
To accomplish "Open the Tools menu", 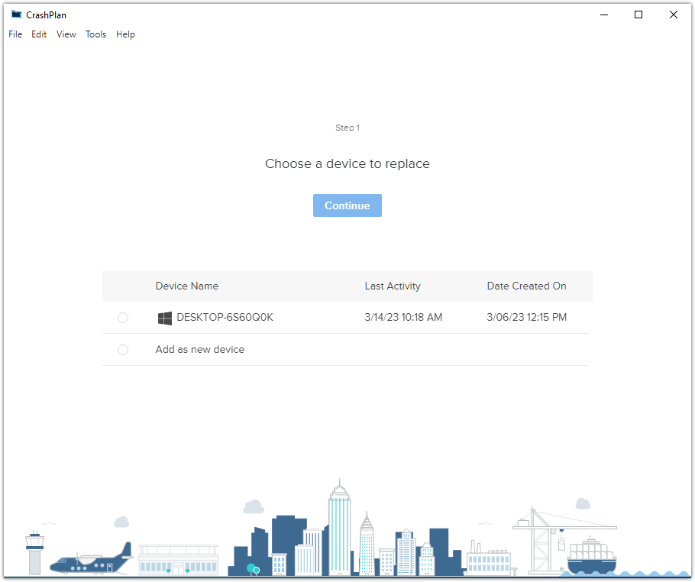I will (95, 34).
